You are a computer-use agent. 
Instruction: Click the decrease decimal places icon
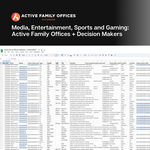pos(35,55)
